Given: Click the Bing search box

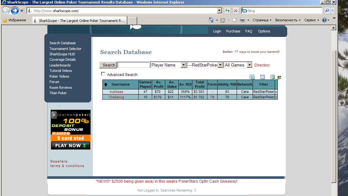Looking at the screenshot, I should pyautogui.click(x=282, y=10).
